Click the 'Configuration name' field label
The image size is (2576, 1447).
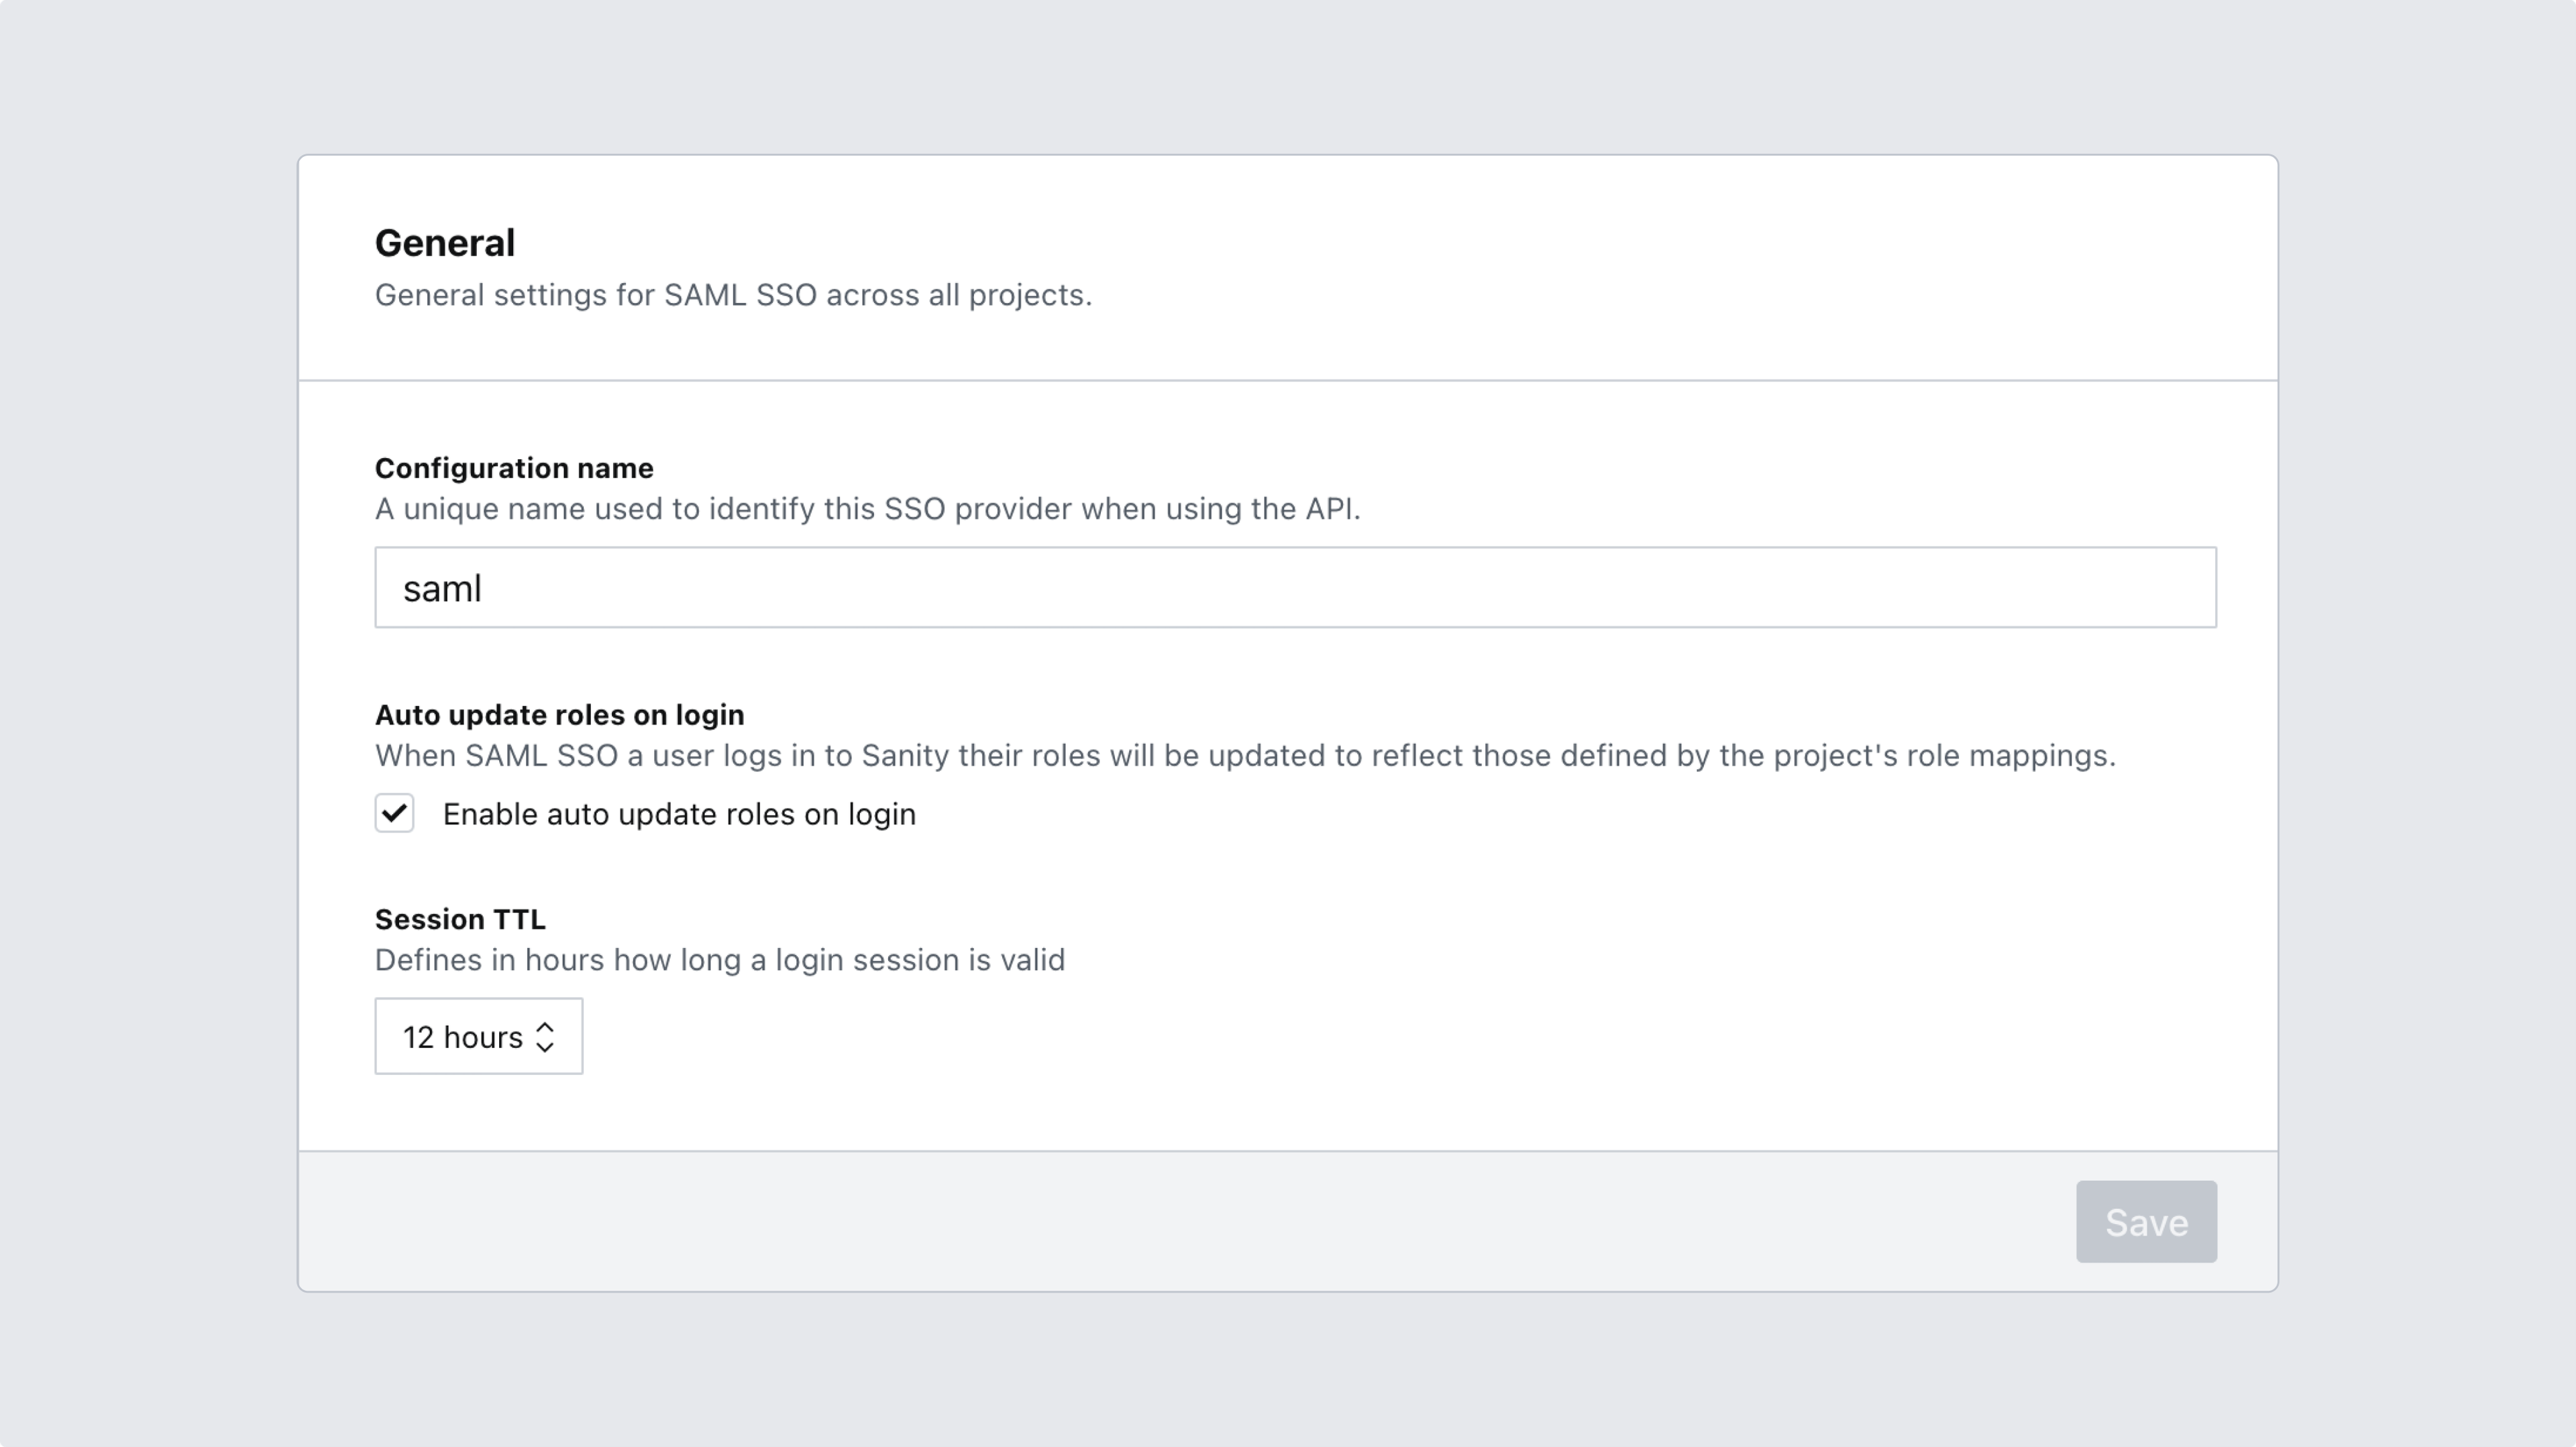(x=514, y=467)
